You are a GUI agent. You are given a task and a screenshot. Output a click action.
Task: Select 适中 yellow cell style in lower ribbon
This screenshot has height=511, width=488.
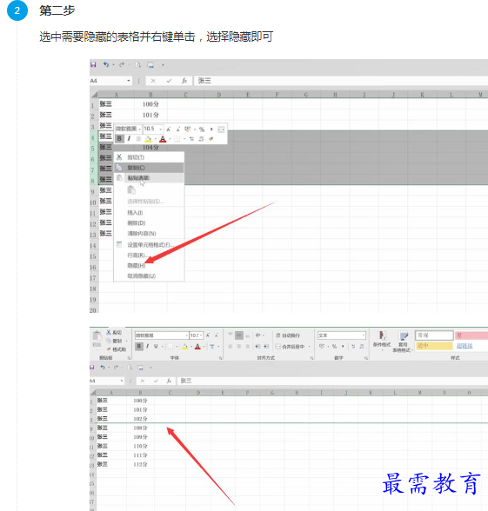point(434,346)
